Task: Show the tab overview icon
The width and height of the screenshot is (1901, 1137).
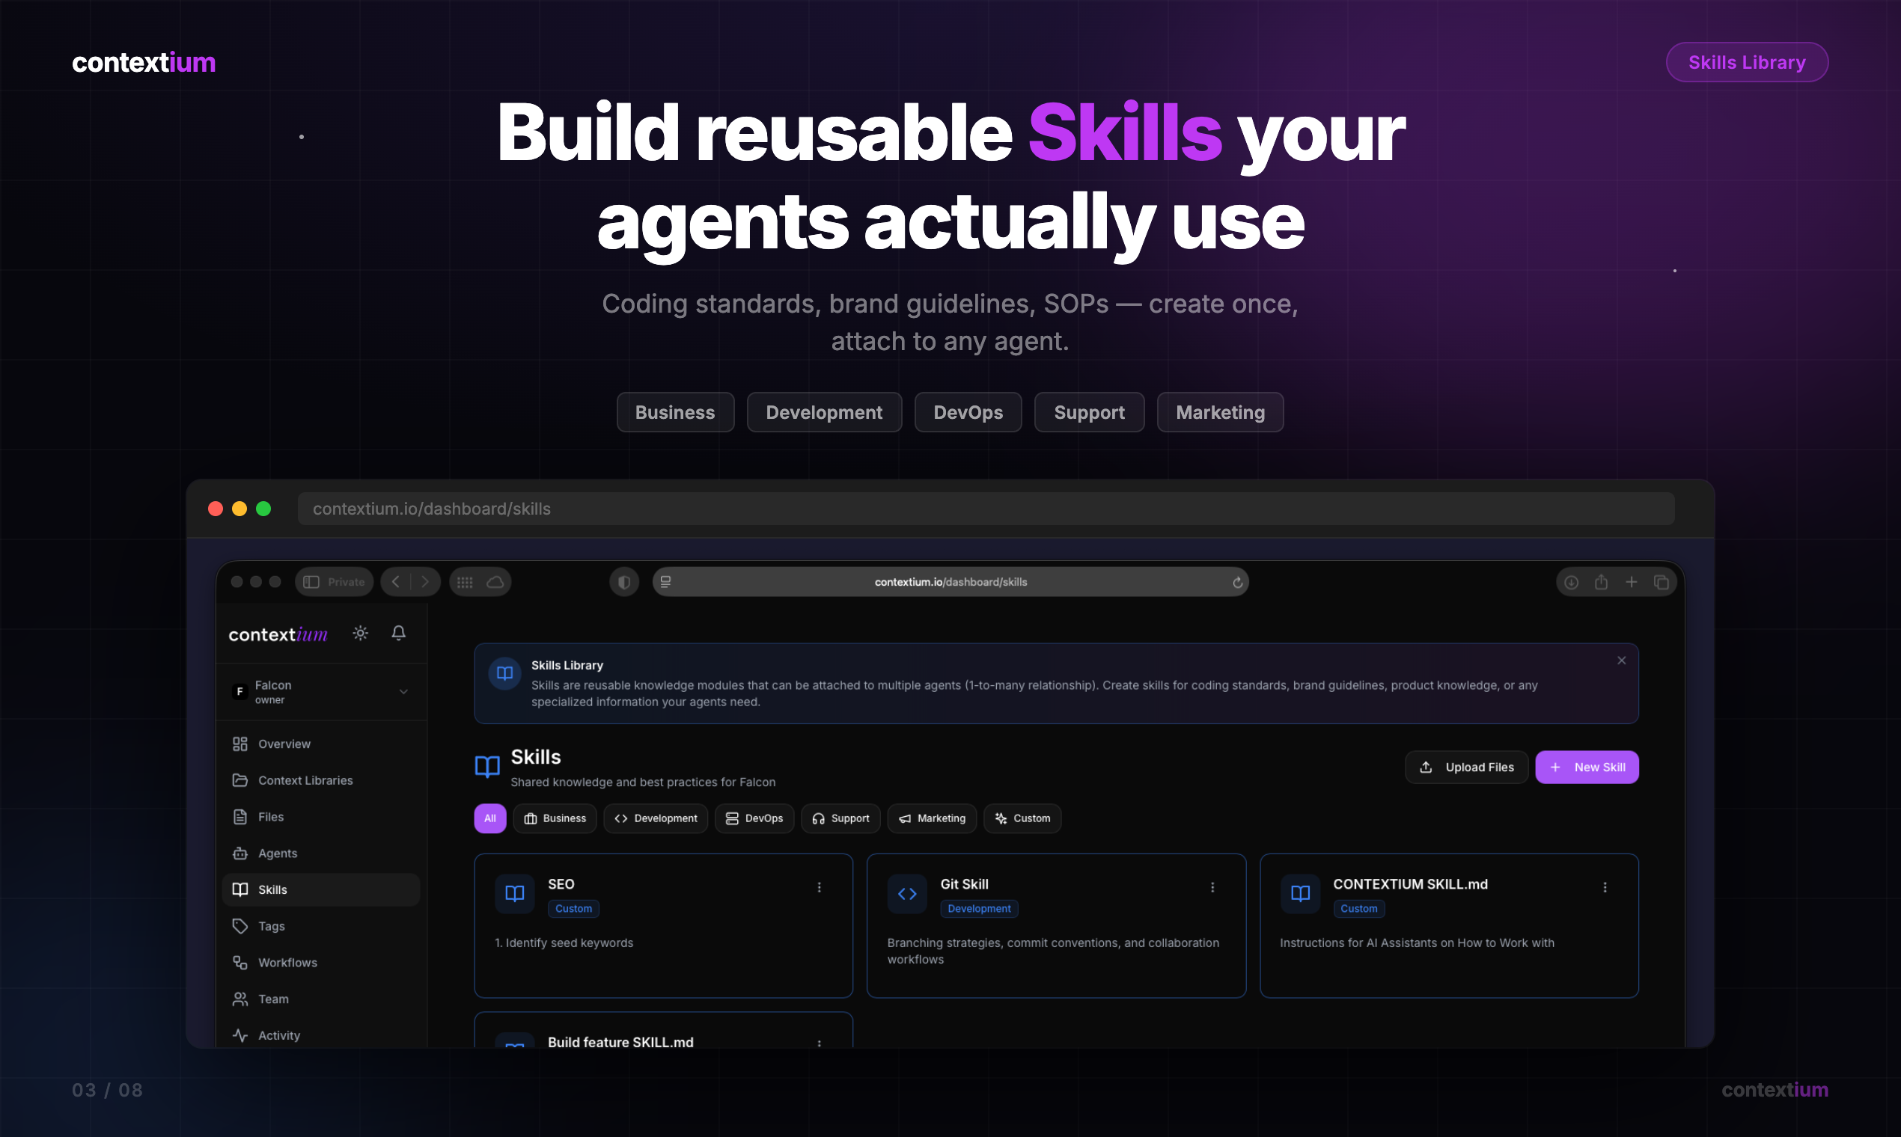Action: [1661, 582]
